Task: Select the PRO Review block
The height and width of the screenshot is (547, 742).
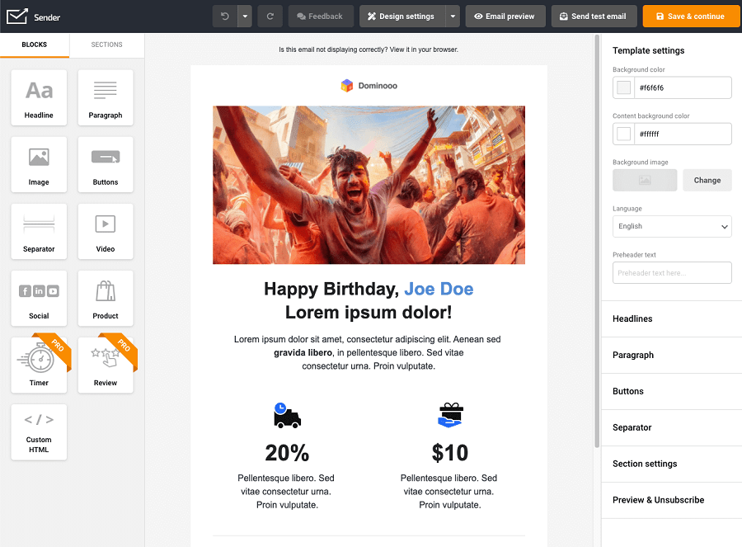Action: tap(106, 365)
